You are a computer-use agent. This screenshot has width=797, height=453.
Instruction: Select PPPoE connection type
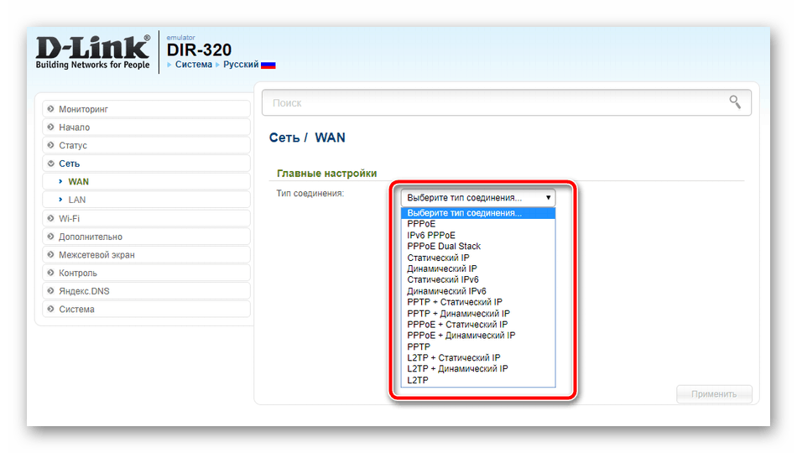(x=478, y=224)
